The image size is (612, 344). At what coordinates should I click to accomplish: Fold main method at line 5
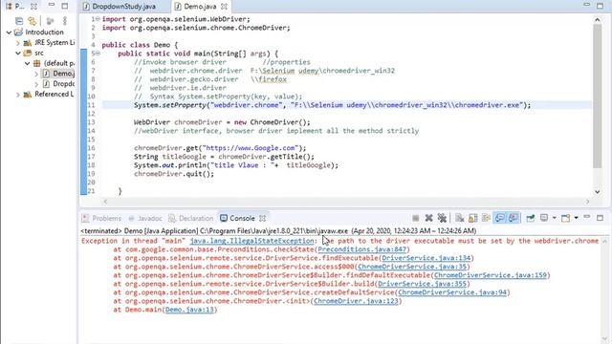pyautogui.click(x=98, y=54)
